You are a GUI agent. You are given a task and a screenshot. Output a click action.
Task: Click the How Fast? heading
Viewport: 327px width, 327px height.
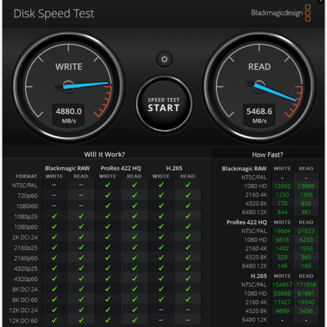tap(267, 155)
